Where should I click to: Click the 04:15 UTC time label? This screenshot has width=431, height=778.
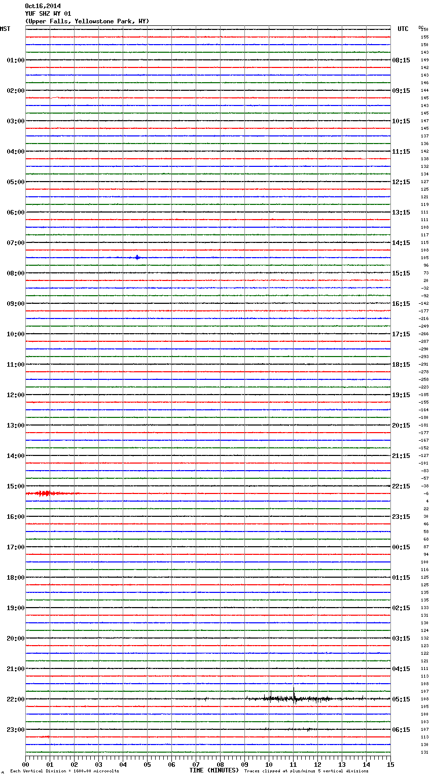401,669
